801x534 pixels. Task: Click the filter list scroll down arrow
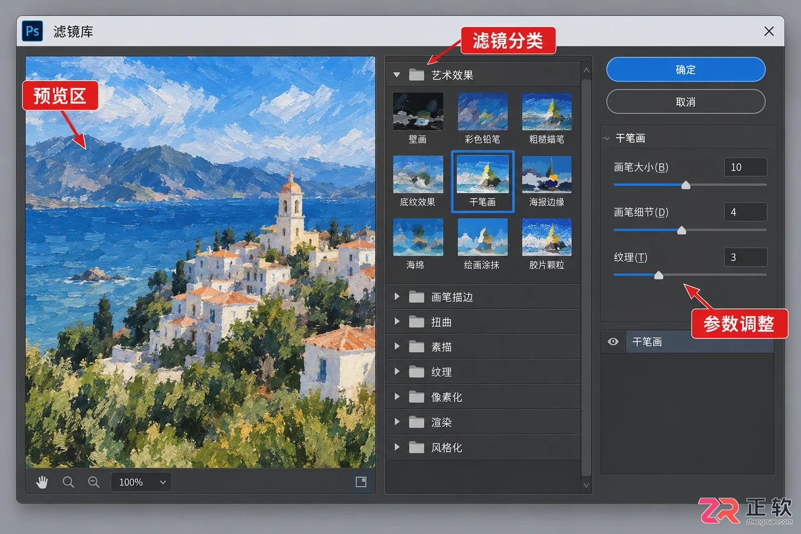[x=586, y=485]
